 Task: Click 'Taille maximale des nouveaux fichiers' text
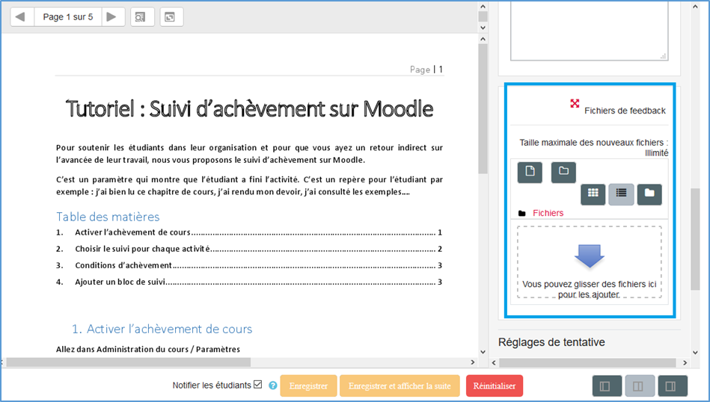pyautogui.click(x=593, y=147)
